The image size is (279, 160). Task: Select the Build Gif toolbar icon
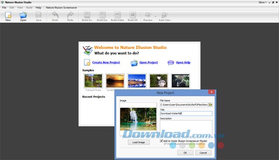(133, 15)
